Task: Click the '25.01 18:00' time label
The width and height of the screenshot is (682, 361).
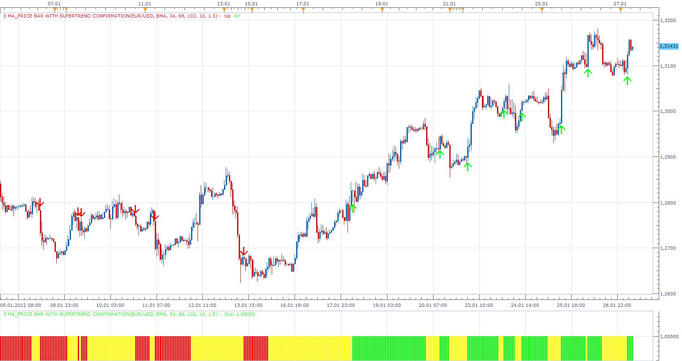Action: point(571,305)
